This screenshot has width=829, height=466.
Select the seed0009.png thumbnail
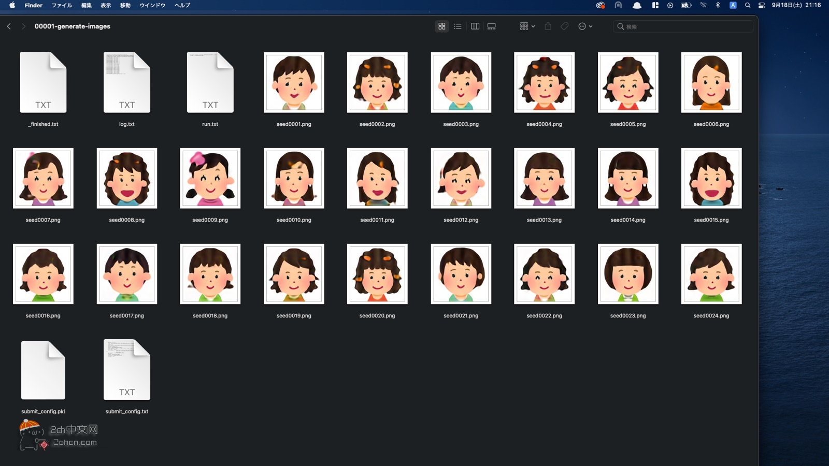point(210,178)
